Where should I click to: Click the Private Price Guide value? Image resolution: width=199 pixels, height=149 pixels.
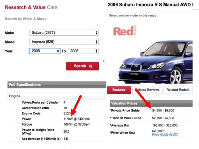point(163,110)
